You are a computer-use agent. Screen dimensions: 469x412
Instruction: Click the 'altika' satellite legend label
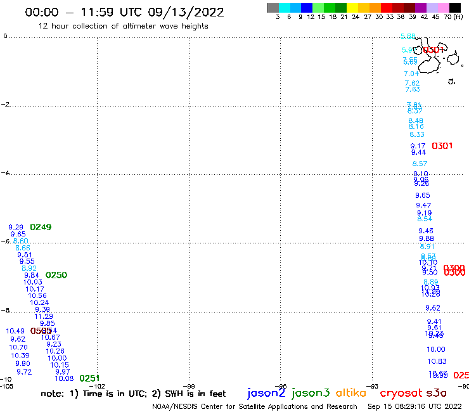pyautogui.click(x=351, y=393)
